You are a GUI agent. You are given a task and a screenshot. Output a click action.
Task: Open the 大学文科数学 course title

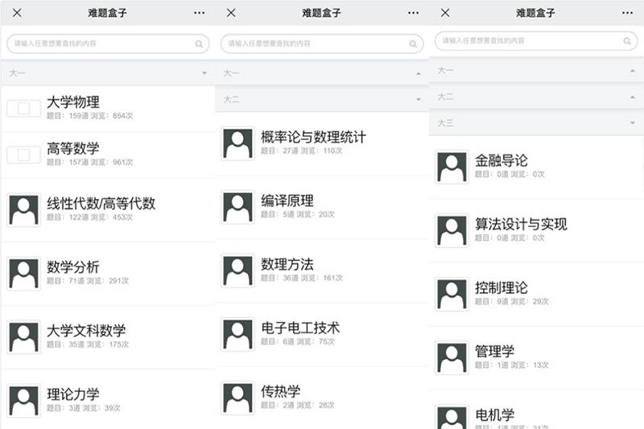(x=86, y=331)
